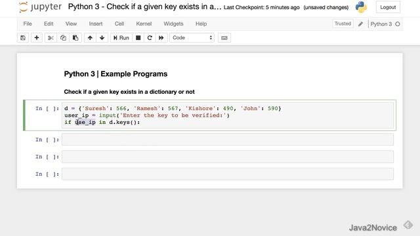Paste cells below icon

[75, 38]
